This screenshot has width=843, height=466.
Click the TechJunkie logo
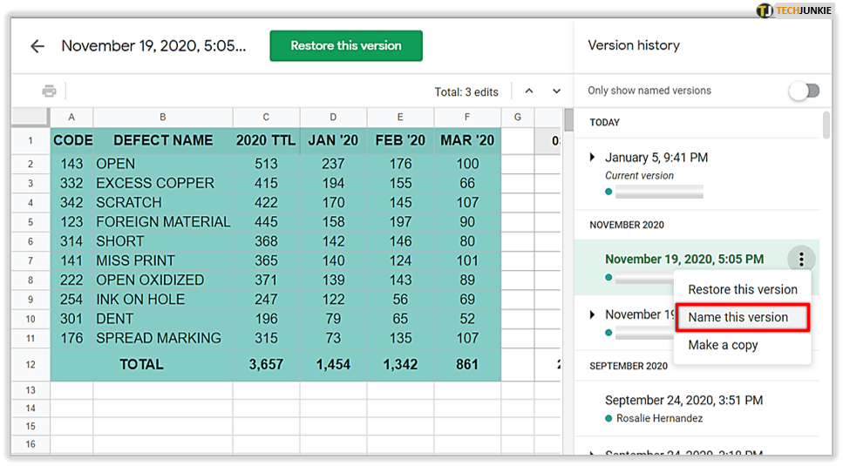click(792, 10)
